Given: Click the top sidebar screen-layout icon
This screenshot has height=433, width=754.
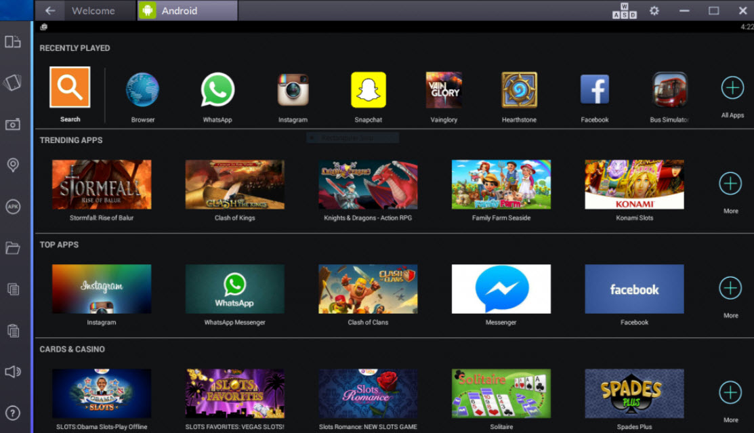Looking at the screenshot, I should pos(13,42).
